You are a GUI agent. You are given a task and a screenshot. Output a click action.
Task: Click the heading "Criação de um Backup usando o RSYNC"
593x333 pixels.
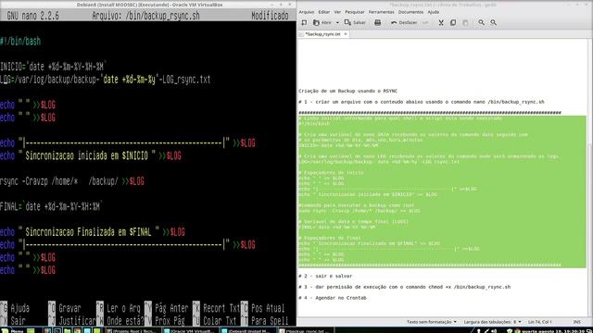click(x=348, y=91)
